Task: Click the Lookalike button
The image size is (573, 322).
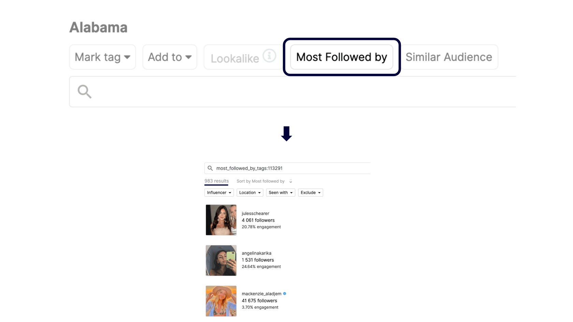Action: [243, 57]
